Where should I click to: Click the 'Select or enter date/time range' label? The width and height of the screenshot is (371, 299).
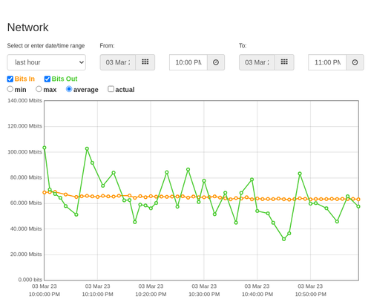(46, 46)
